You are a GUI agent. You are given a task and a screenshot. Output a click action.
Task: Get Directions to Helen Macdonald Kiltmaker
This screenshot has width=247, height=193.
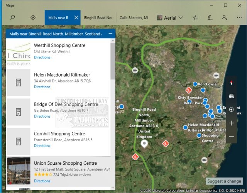(42, 87)
